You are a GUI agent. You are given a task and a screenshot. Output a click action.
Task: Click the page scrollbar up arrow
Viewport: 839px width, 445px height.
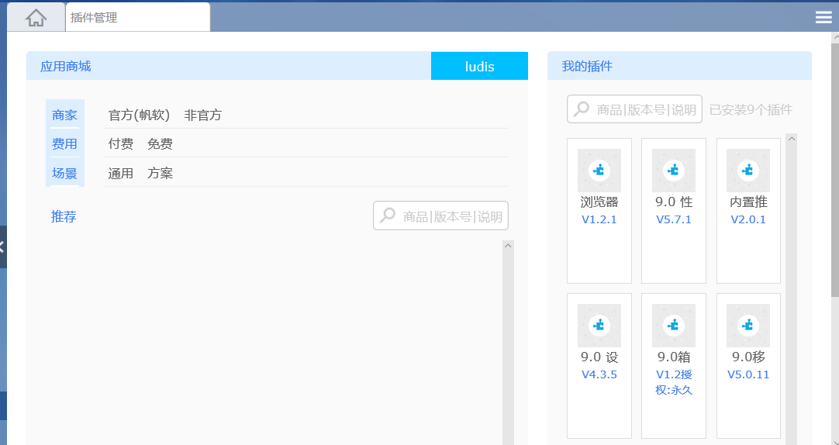pyautogui.click(x=835, y=37)
